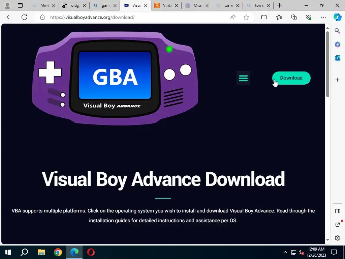This screenshot has width=345, height=259.
Task: Show hidden system tray icons
Action: 285,252
